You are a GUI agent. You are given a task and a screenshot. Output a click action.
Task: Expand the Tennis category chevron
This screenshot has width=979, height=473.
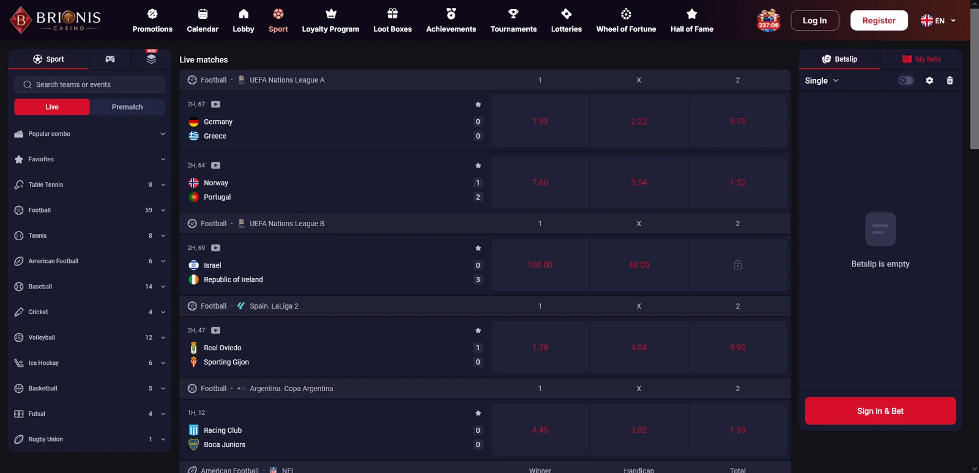163,236
